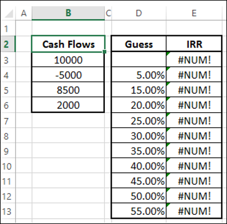Viewport: 227px width, 224px height.
Task: Click the Guess header cell
Action: tap(138, 44)
